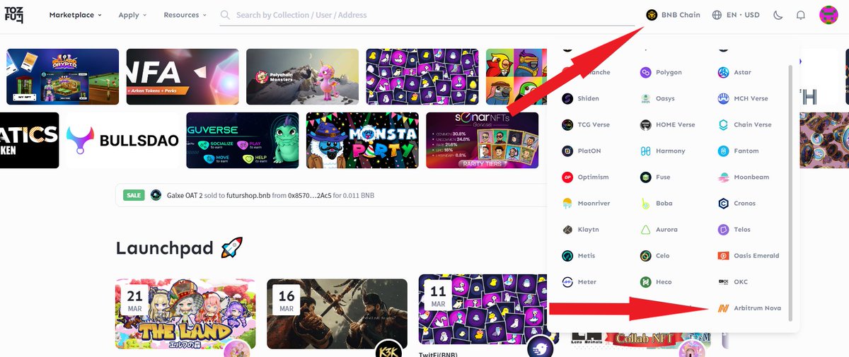Viewport: 849px width, 357px height.
Task: Select Astar chain
Action: (734, 72)
